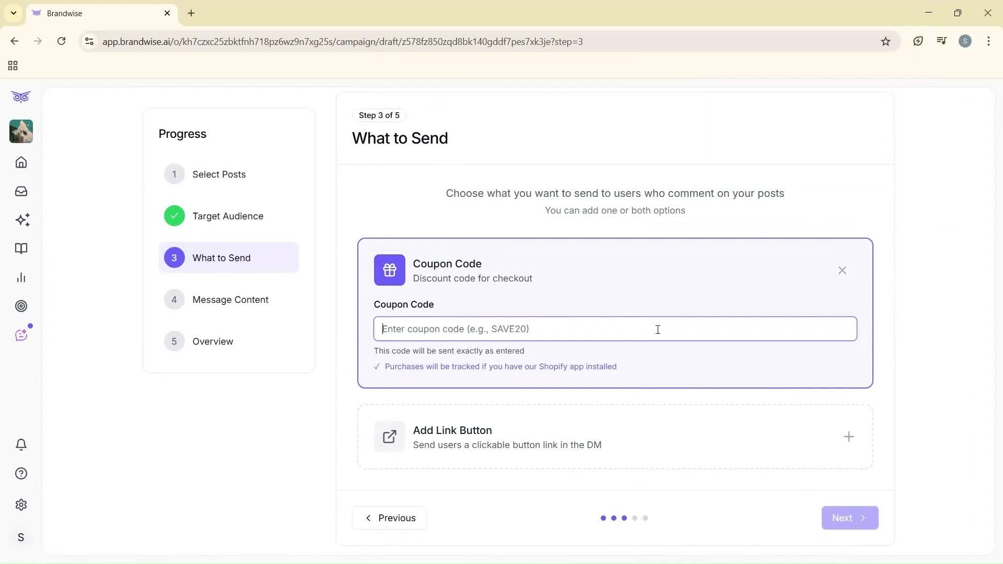Image resolution: width=1003 pixels, height=564 pixels.
Task: Click the Brandwise owl logo
Action: click(x=20, y=97)
